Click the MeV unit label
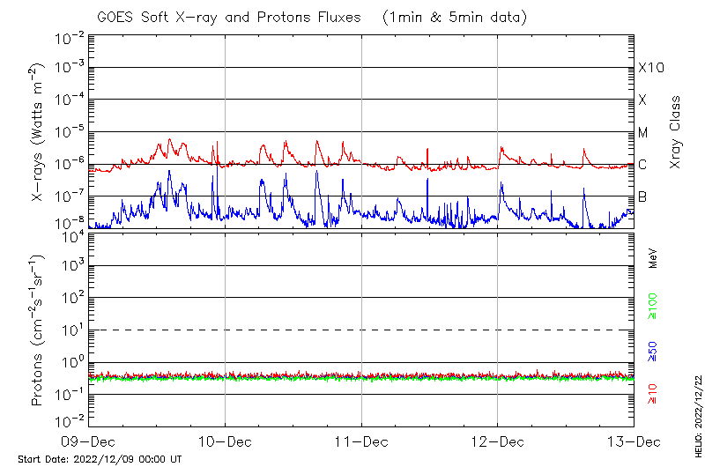Screen dimensions: 705x467 [653, 257]
